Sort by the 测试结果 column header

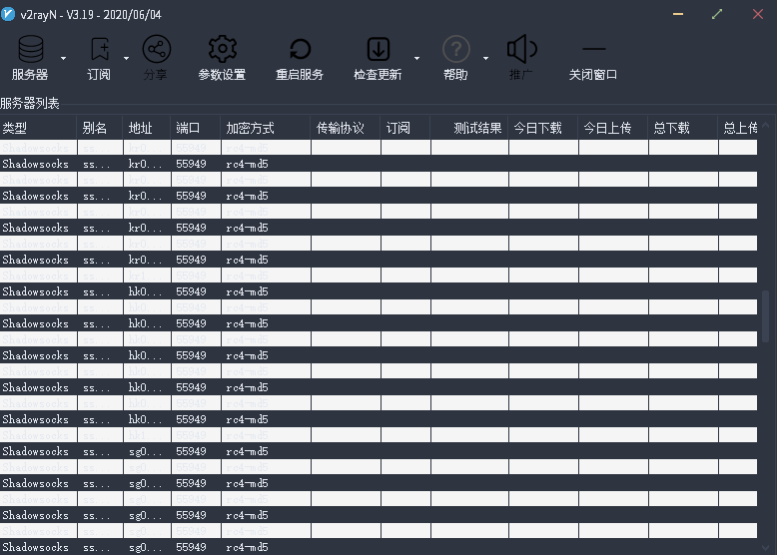pos(468,128)
